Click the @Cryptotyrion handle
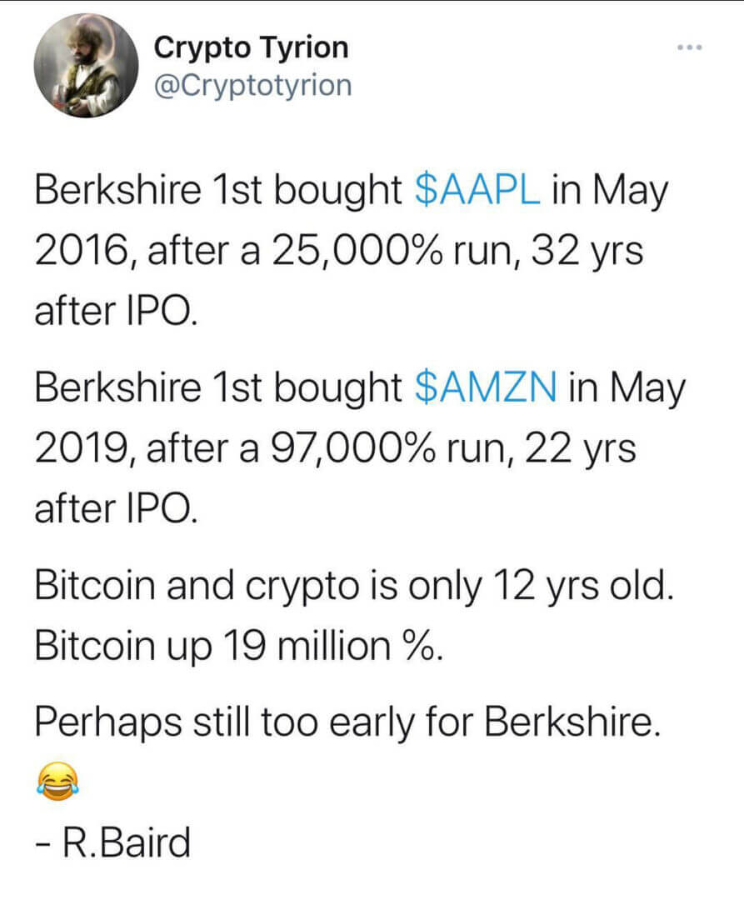The image size is (744, 900). point(253,84)
